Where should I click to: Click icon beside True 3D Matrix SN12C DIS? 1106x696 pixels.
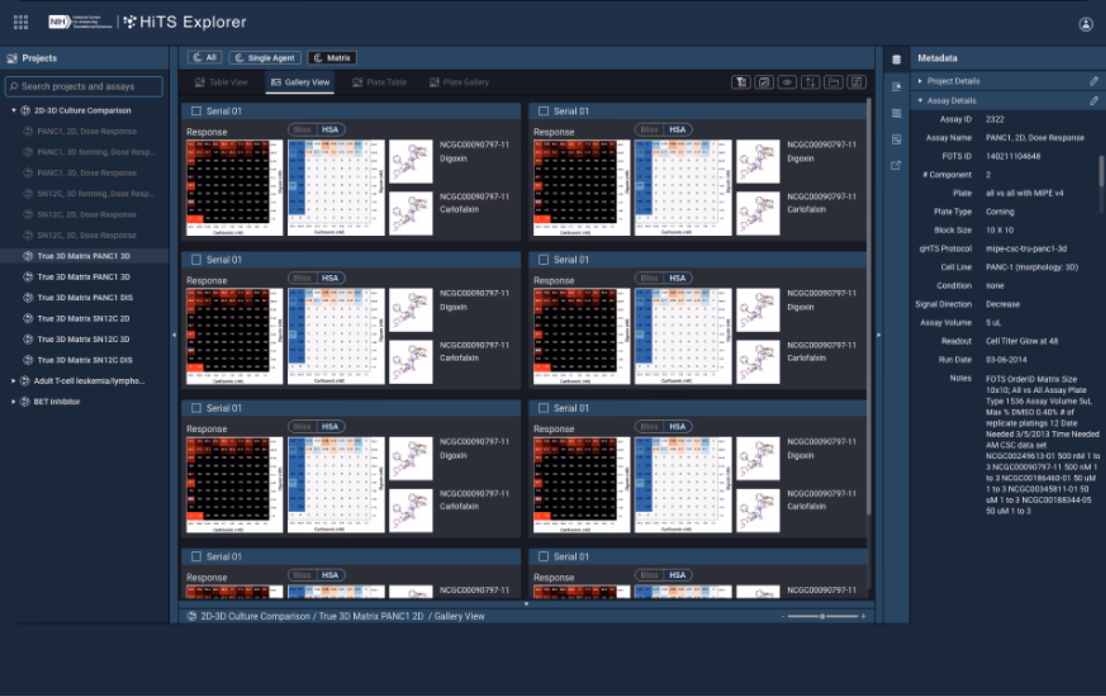point(28,360)
